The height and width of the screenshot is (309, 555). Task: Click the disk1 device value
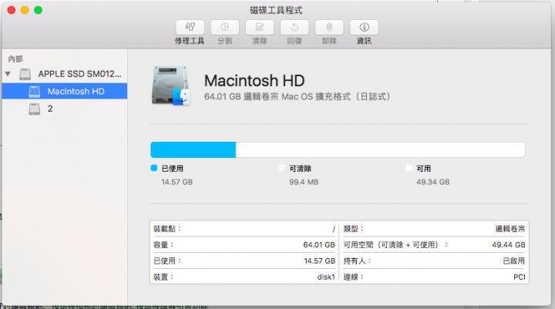coord(326,277)
